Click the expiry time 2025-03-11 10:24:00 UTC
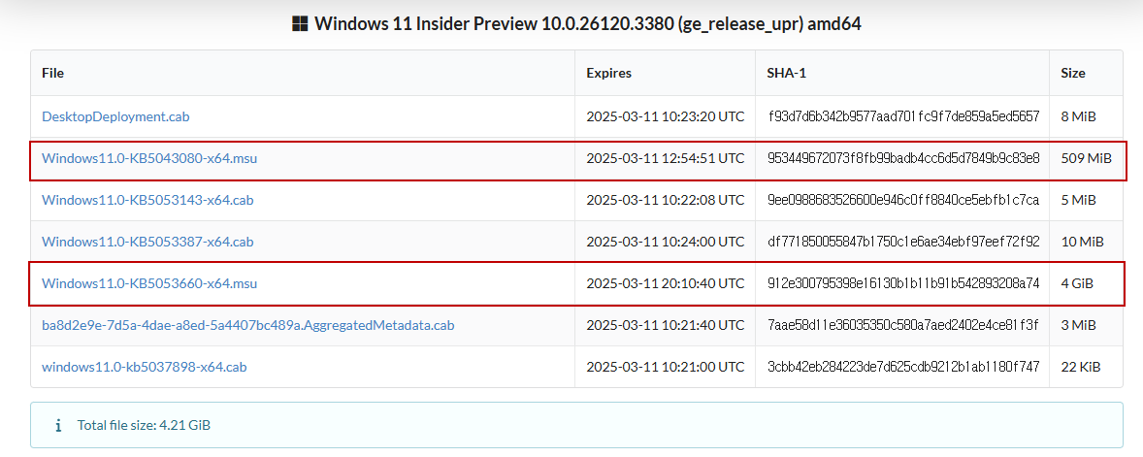 click(x=666, y=242)
